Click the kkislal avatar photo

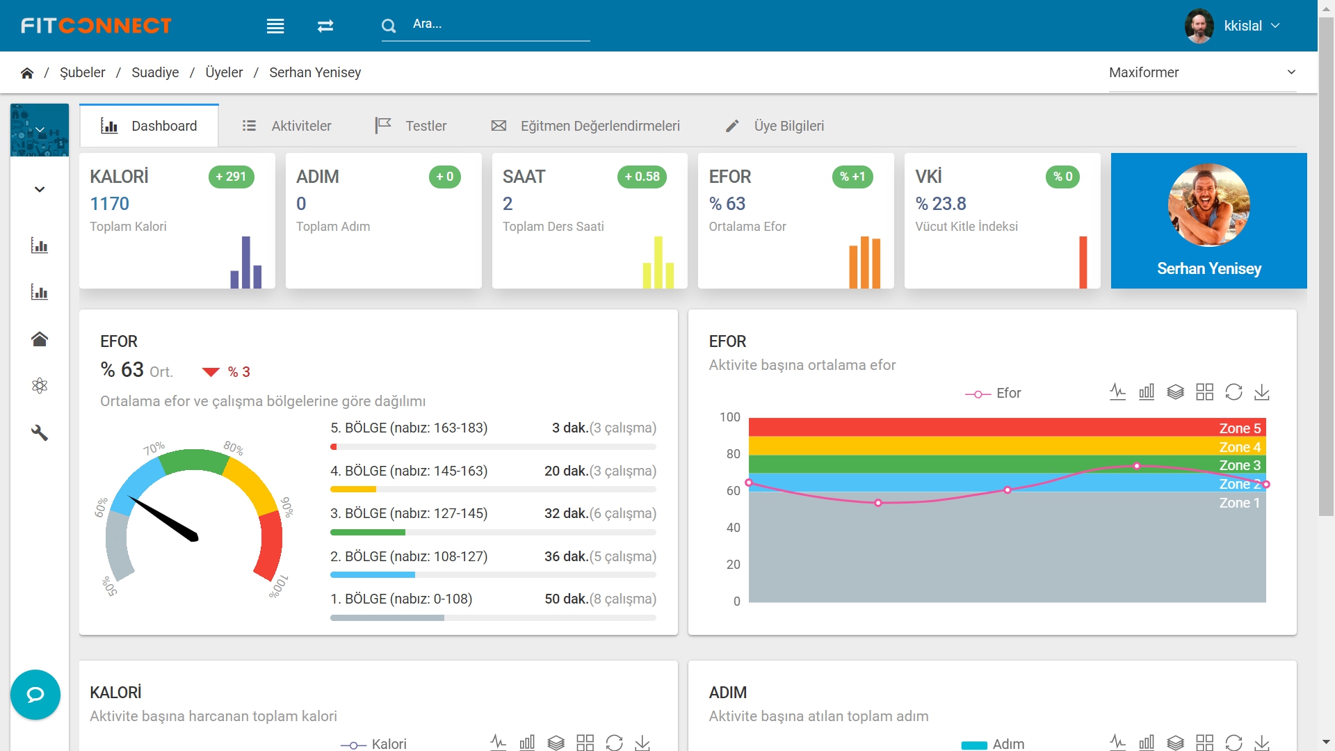[1199, 26]
